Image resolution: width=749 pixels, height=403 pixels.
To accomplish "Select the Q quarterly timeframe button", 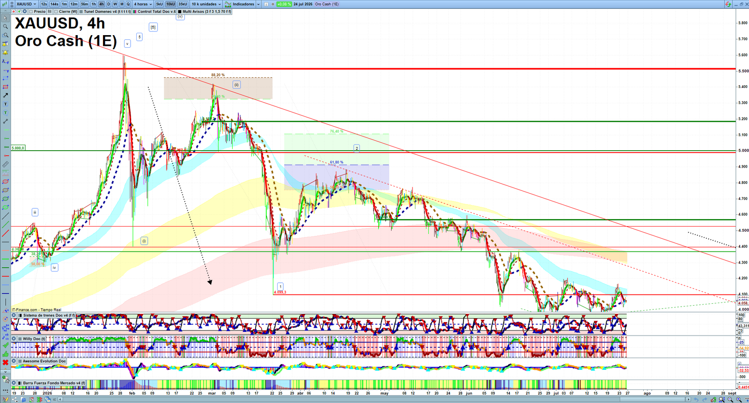I will (x=128, y=4).
